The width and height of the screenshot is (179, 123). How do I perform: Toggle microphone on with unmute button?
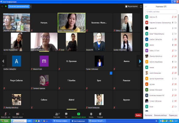(6, 114)
